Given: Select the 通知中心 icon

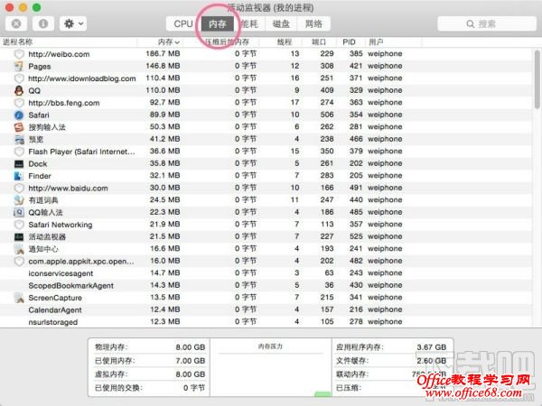Looking at the screenshot, I should (x=19, y=249).
